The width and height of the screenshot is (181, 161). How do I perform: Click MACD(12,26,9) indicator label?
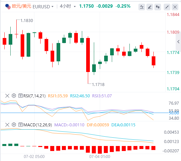(x=38, y=125)
